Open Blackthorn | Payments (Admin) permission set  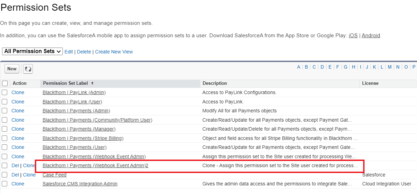tap(76, 111)
